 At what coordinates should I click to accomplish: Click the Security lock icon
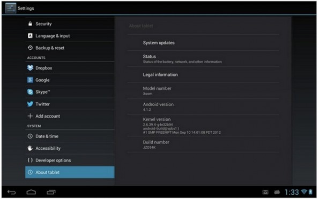click(x=30, y=24)
